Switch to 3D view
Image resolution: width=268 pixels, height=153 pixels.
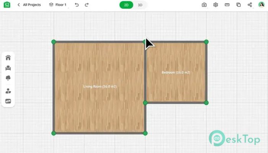point(140,5)
